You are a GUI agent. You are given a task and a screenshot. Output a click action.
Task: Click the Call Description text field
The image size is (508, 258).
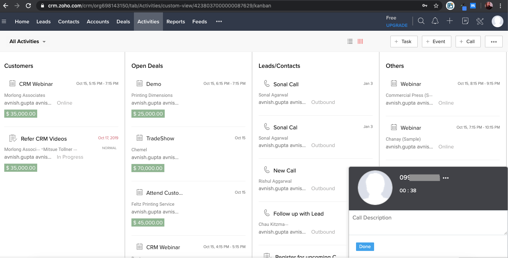tap(428, 223)
